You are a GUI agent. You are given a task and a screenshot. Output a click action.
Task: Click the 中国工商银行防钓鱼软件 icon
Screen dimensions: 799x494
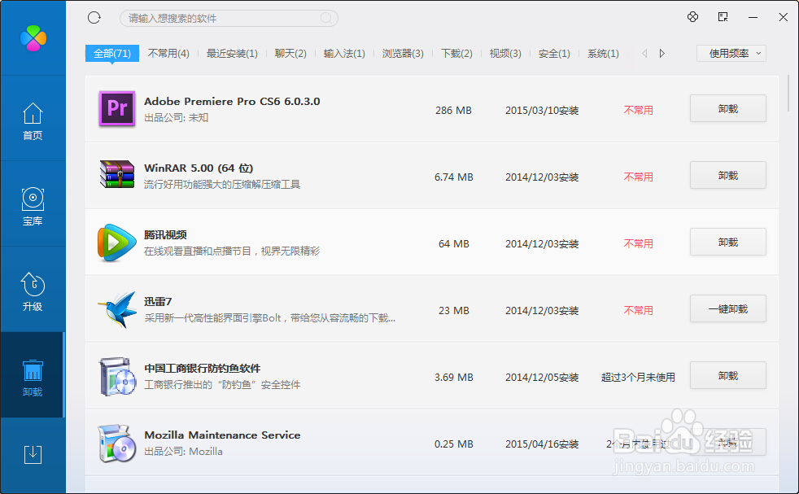point(117,377)
